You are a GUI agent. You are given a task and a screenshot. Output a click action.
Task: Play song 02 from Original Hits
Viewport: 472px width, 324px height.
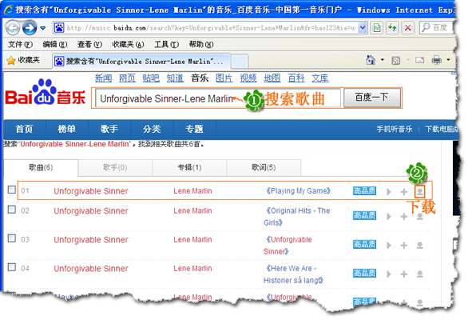389,217
